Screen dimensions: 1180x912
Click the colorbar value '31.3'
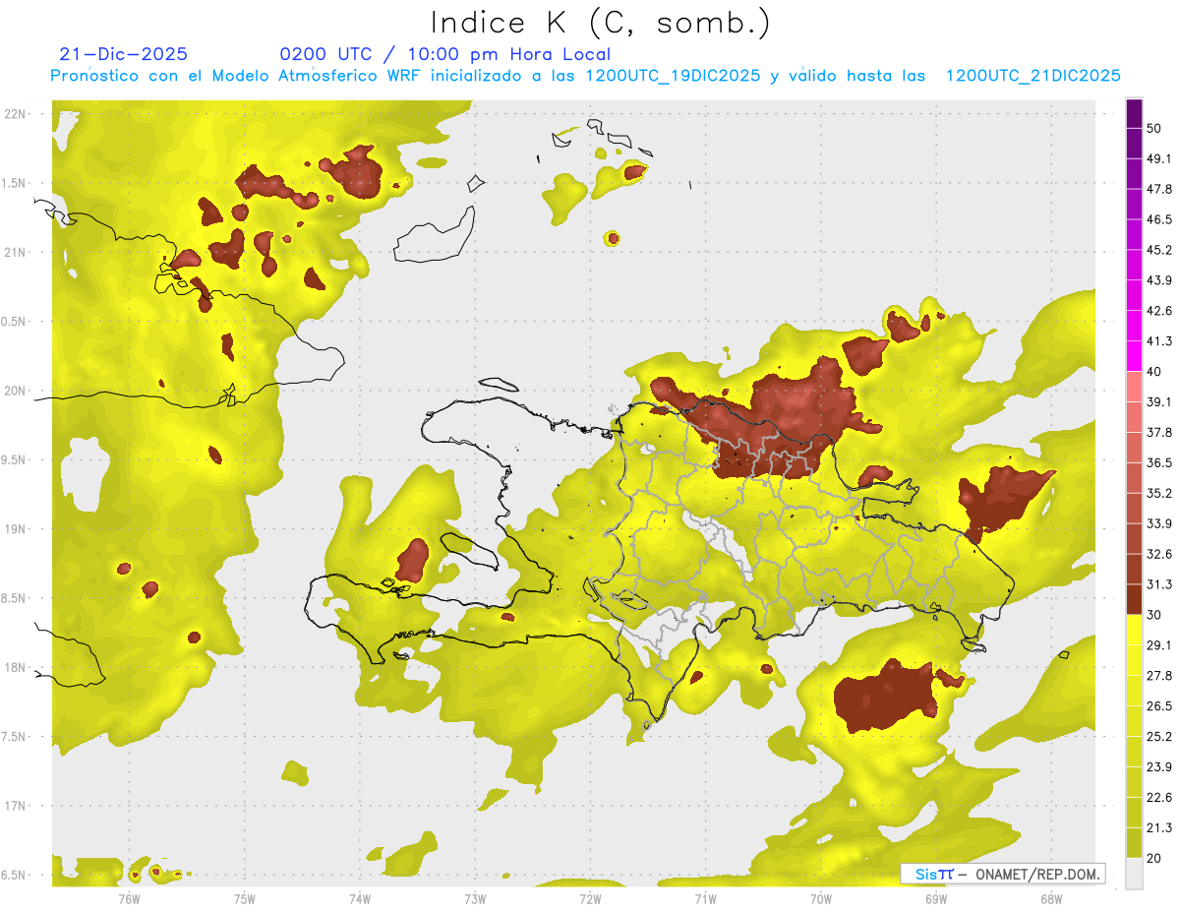[x=1159, y=584]
